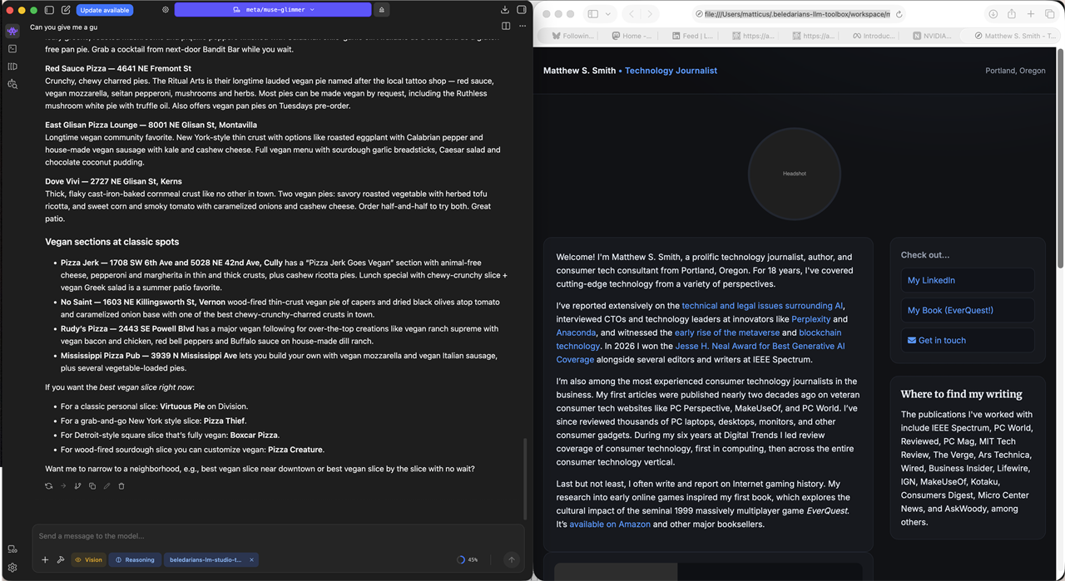Click the beledarians-lm-studio-t... plugin chip

206,559
